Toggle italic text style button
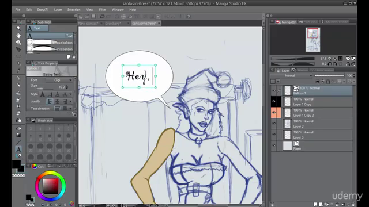The height and width of the screenshot is (207, 369). [50, 94]
